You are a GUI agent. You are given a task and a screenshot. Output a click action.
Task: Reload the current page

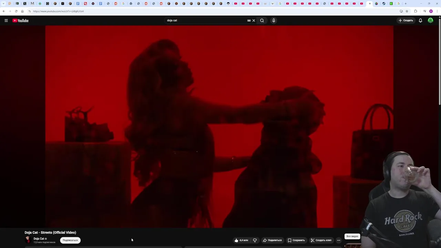pos(16,11)
